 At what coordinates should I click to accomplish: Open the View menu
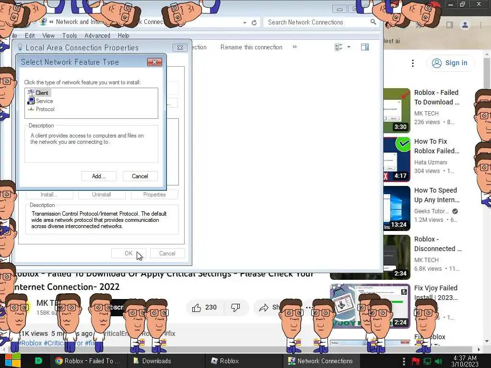(48, 35)
